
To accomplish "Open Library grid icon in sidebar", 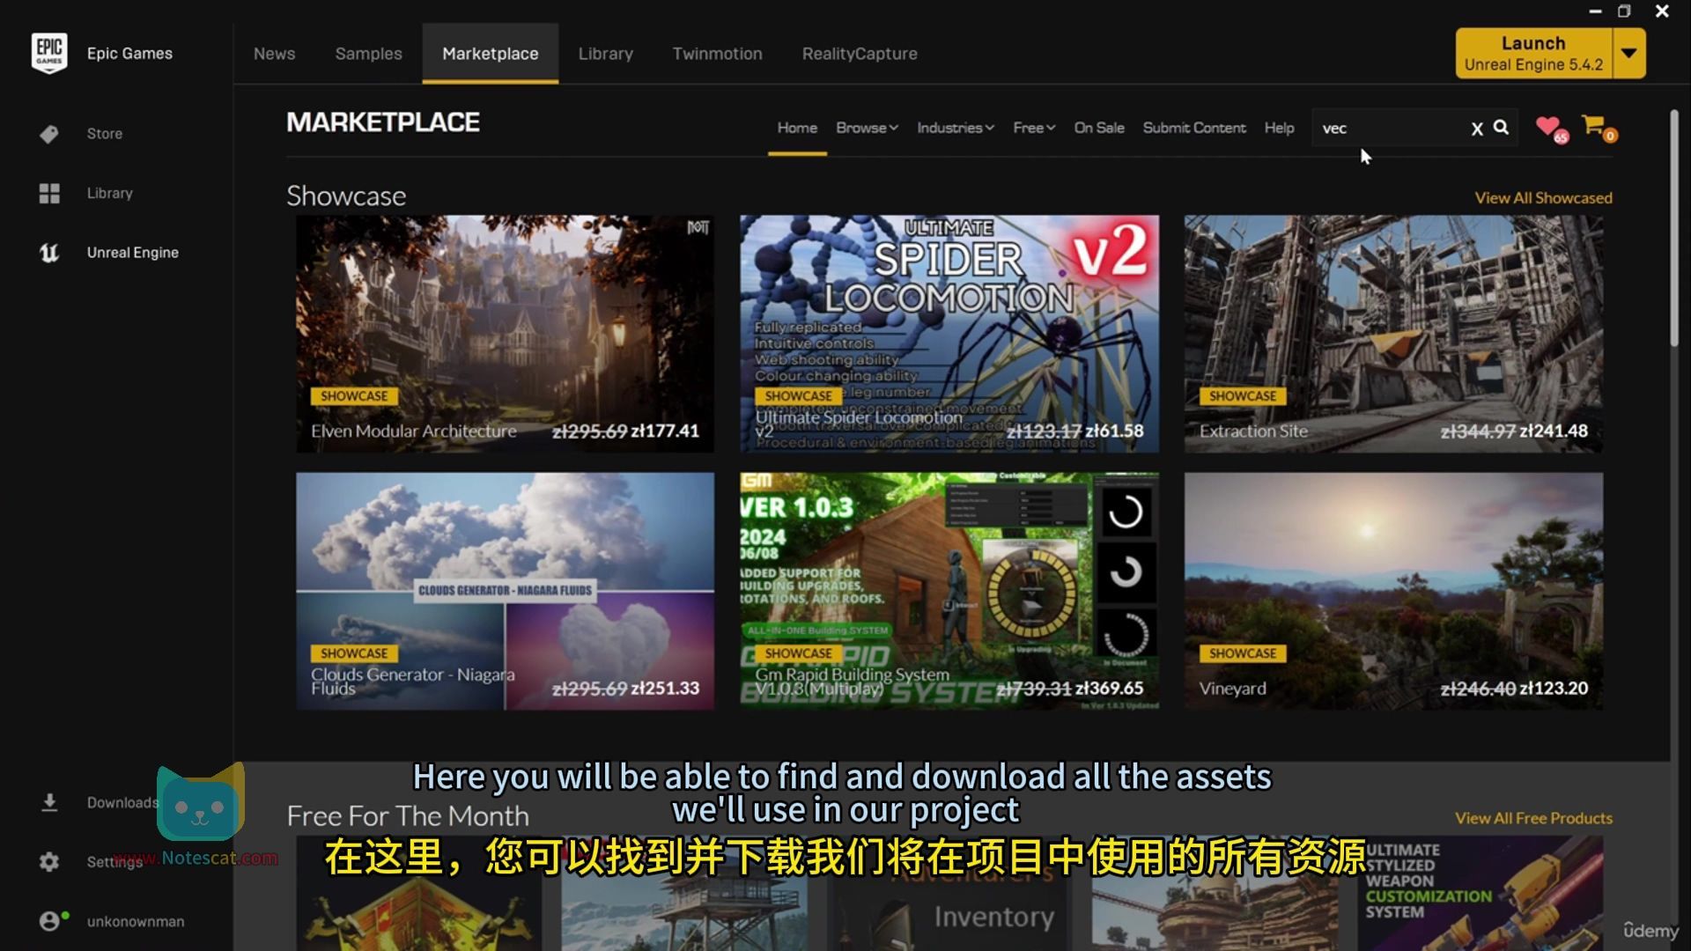I will (49, 193).
